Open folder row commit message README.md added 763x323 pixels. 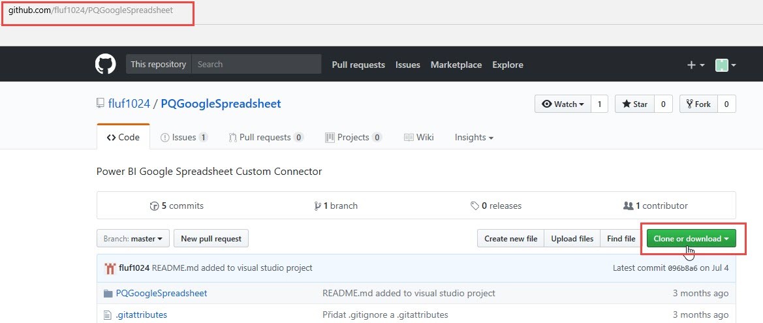tap(409, 294)
